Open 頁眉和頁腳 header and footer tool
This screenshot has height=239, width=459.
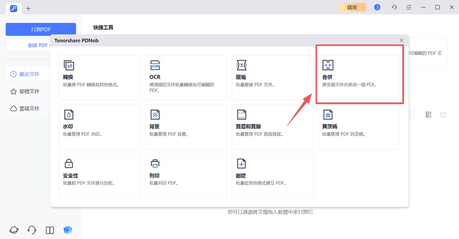(272, 127)
